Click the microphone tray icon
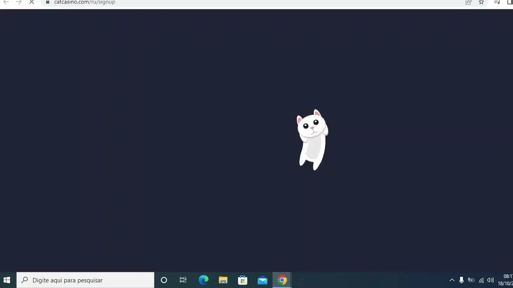The image size is (513, 288). pos(462,280)
